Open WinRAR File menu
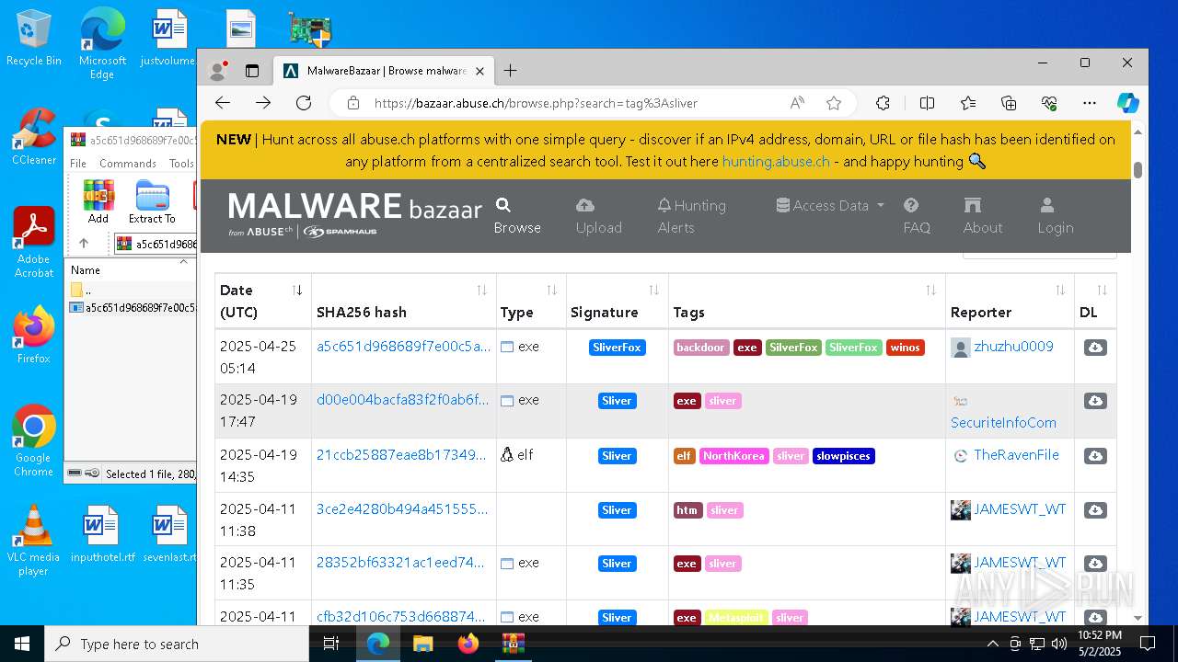The height and width of the screenshot is (662, 1178). coord(78,163)
